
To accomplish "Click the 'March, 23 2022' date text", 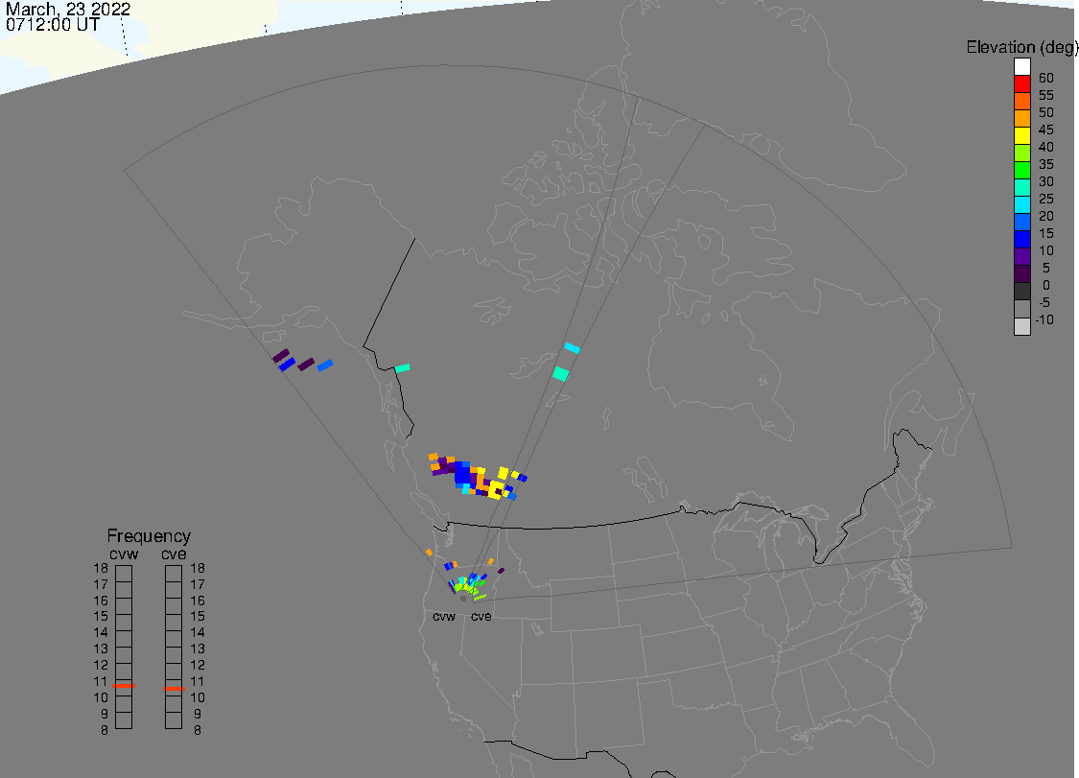I will tap(68, 10).
